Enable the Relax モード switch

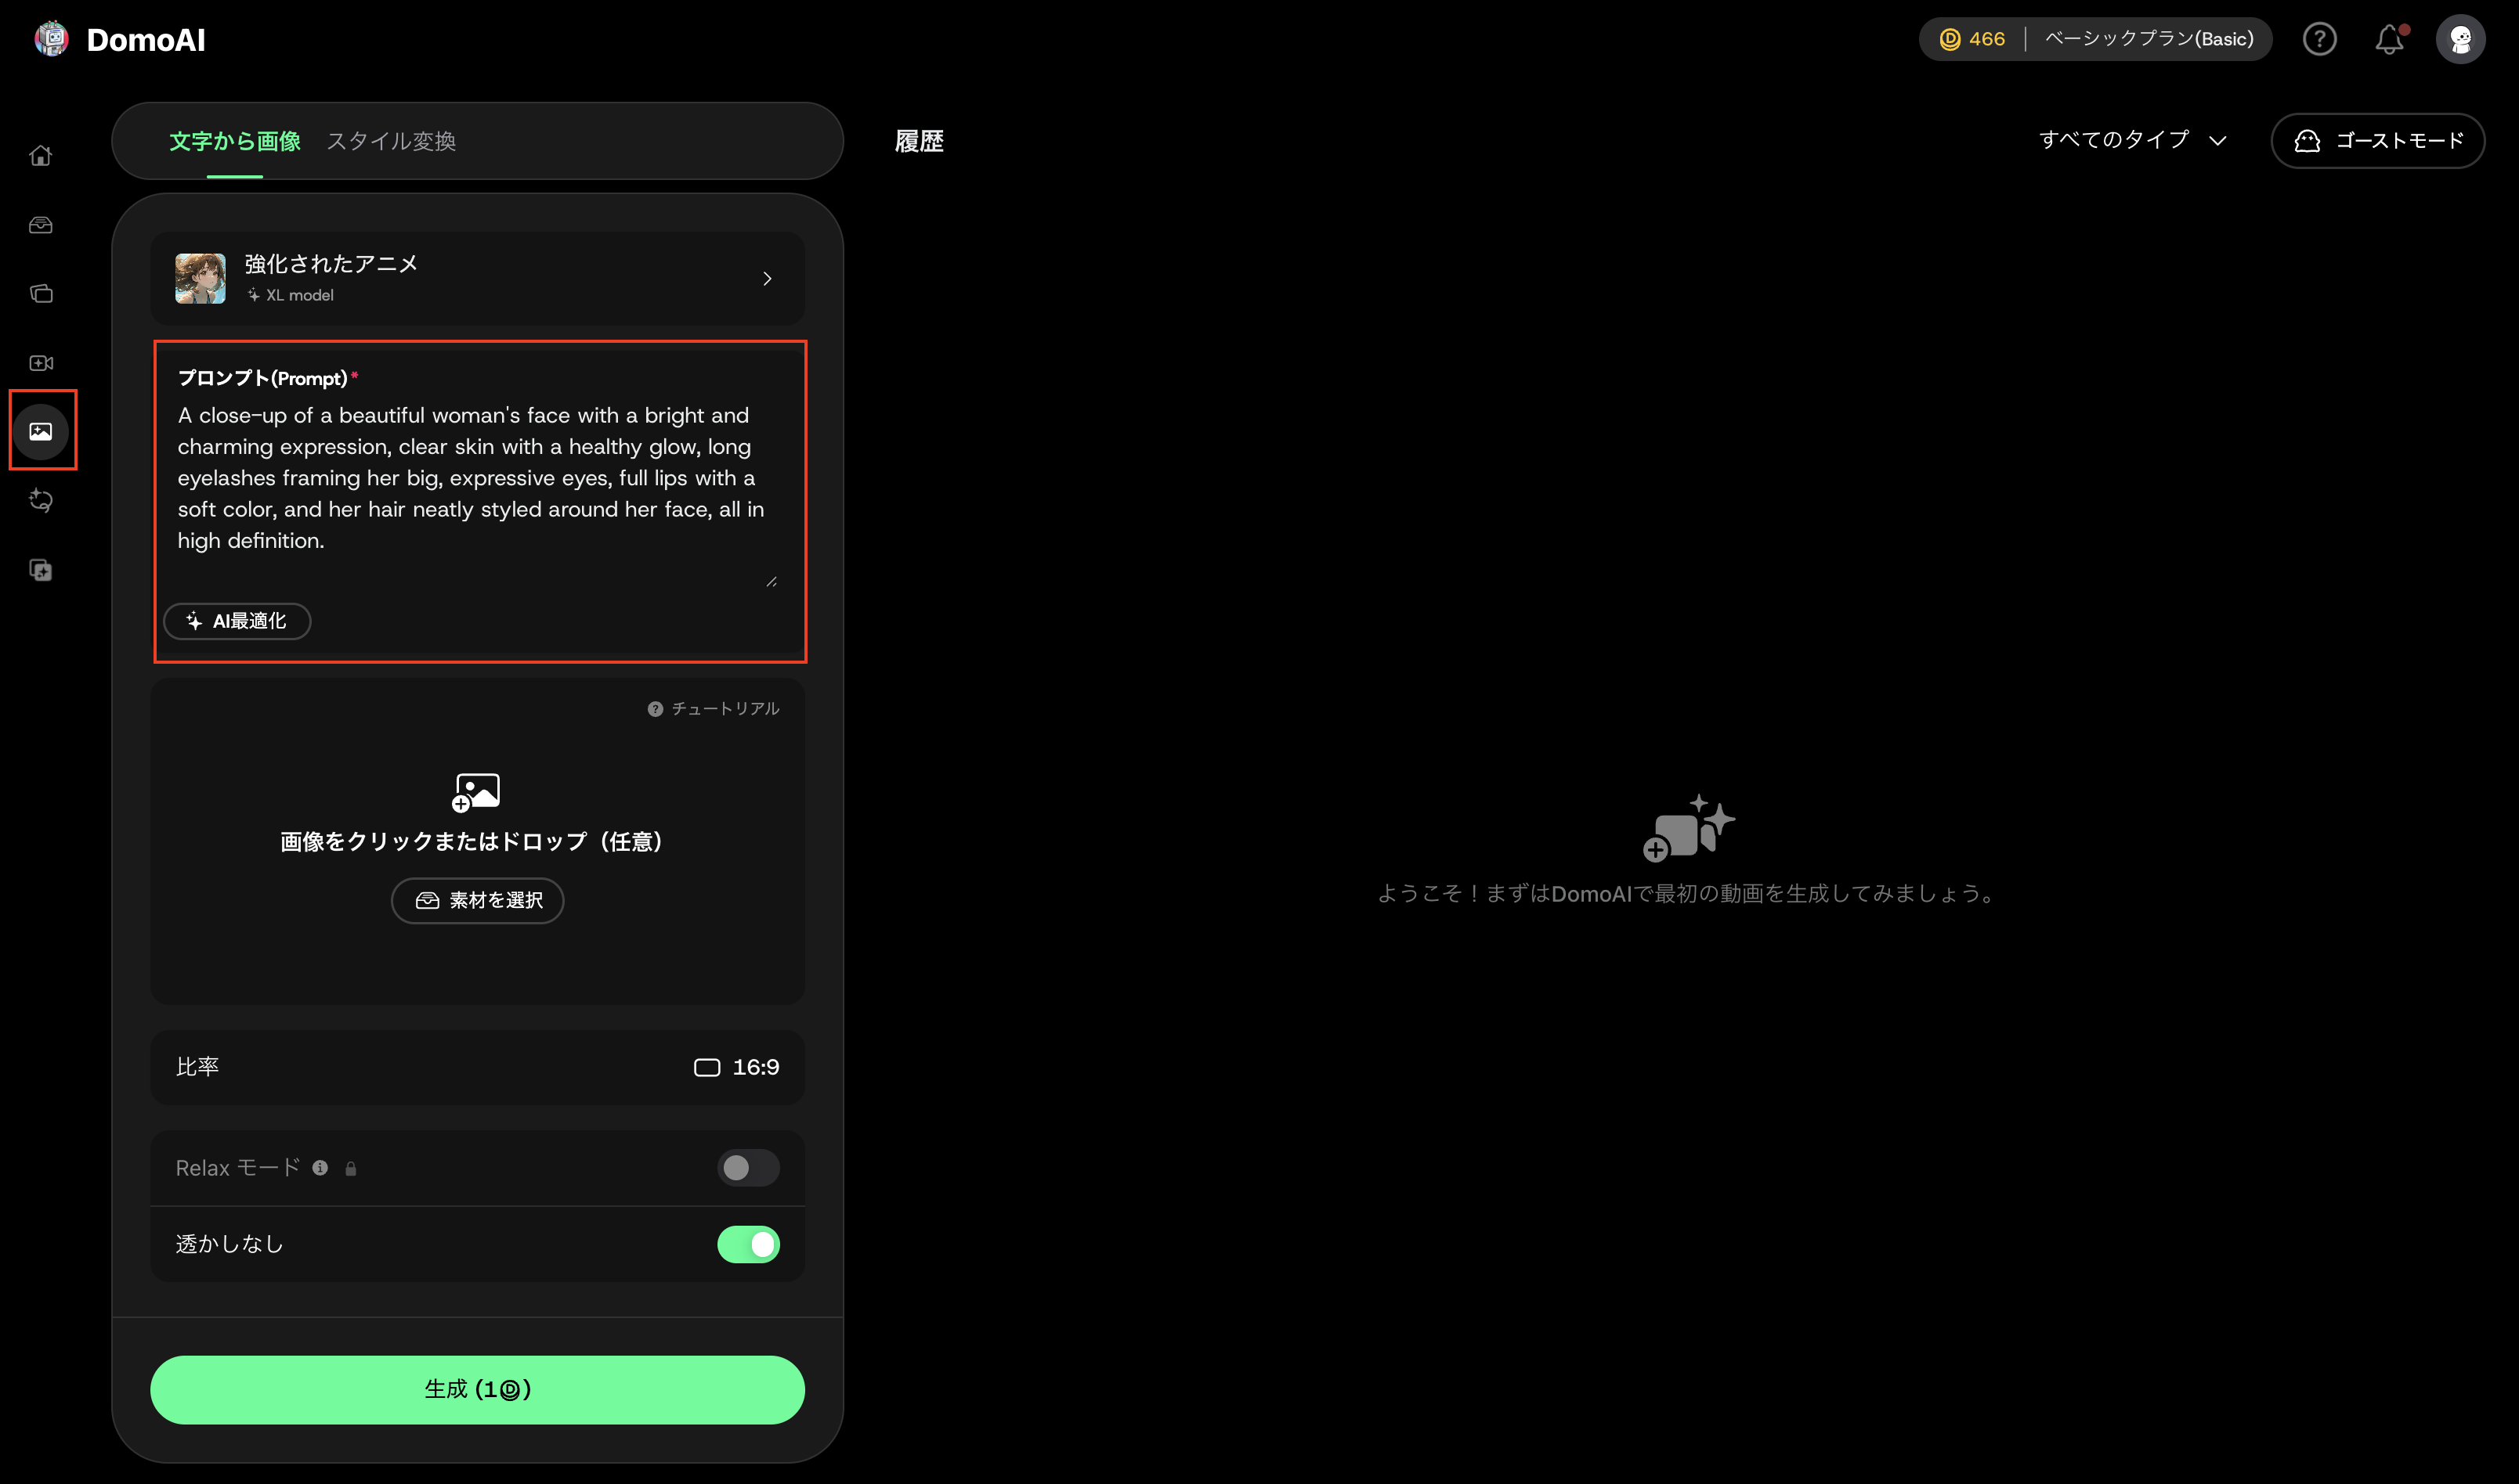[x=747, y=1167]
